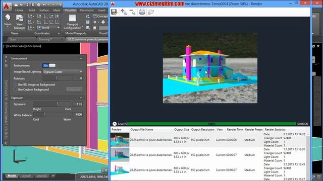Image resolution: width=323 pixels, height=181 pixels.
Task: Add a new layout with plus button
Action: coord(53,175)
